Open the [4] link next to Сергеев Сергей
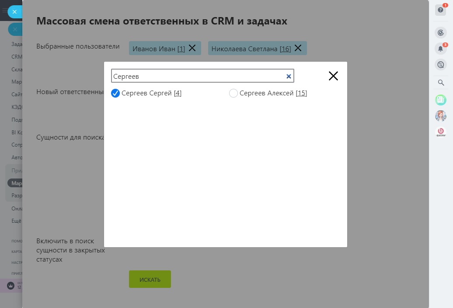Screen dimensions: 453x308 (178, 93)
